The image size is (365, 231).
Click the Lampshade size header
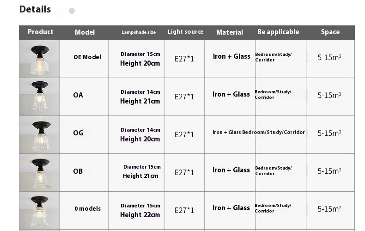tap(139, 32)
